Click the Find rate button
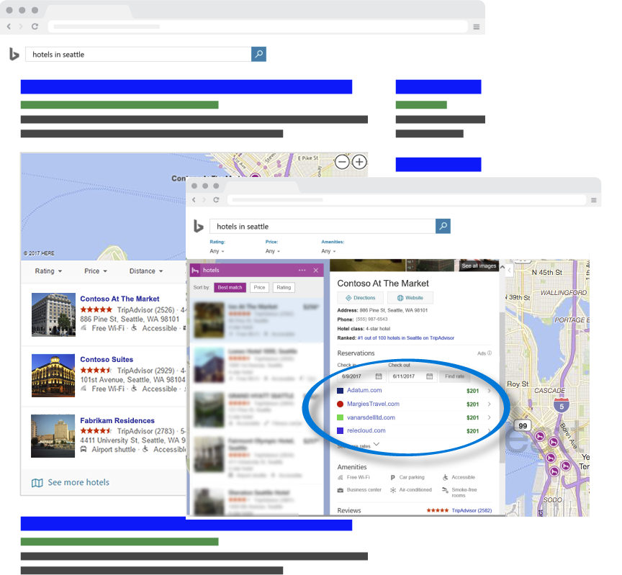Screen dimensions: 622x575 [454, 376]
